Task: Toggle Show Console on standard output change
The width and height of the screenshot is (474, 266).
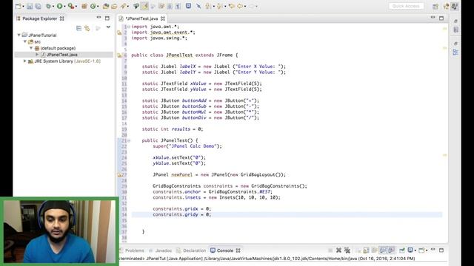Action: 383,250
